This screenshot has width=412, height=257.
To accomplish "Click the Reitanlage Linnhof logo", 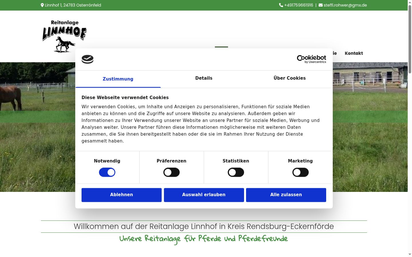I will click(64, 36).
